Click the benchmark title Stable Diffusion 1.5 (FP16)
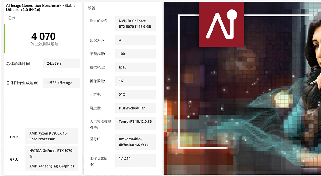Image resolution: width=321 pixels, height=176 pixels. coord(41,7)
